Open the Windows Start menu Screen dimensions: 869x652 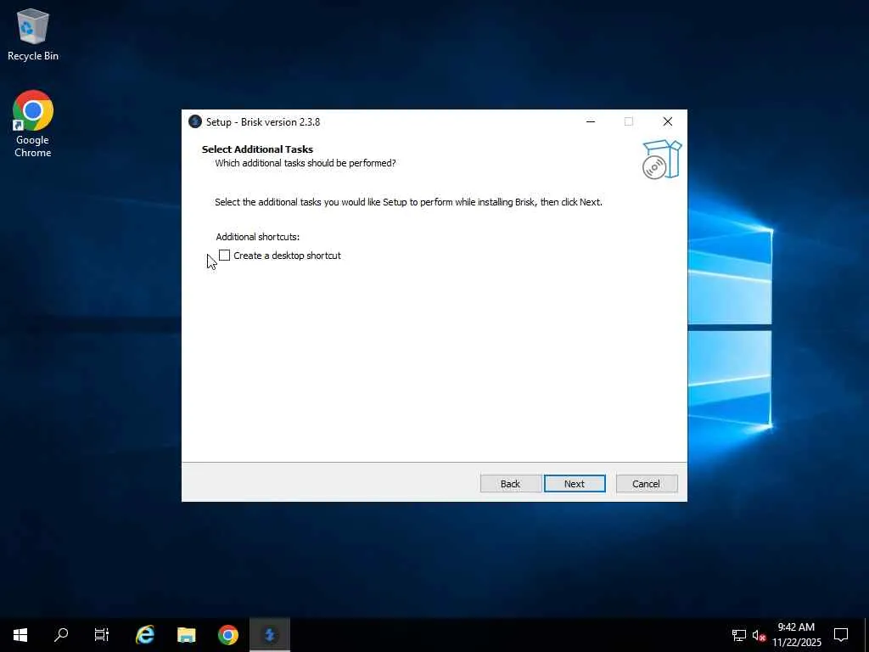point(20,635)
